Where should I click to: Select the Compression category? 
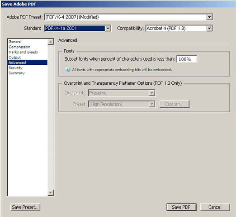click(x=28, y=47)
